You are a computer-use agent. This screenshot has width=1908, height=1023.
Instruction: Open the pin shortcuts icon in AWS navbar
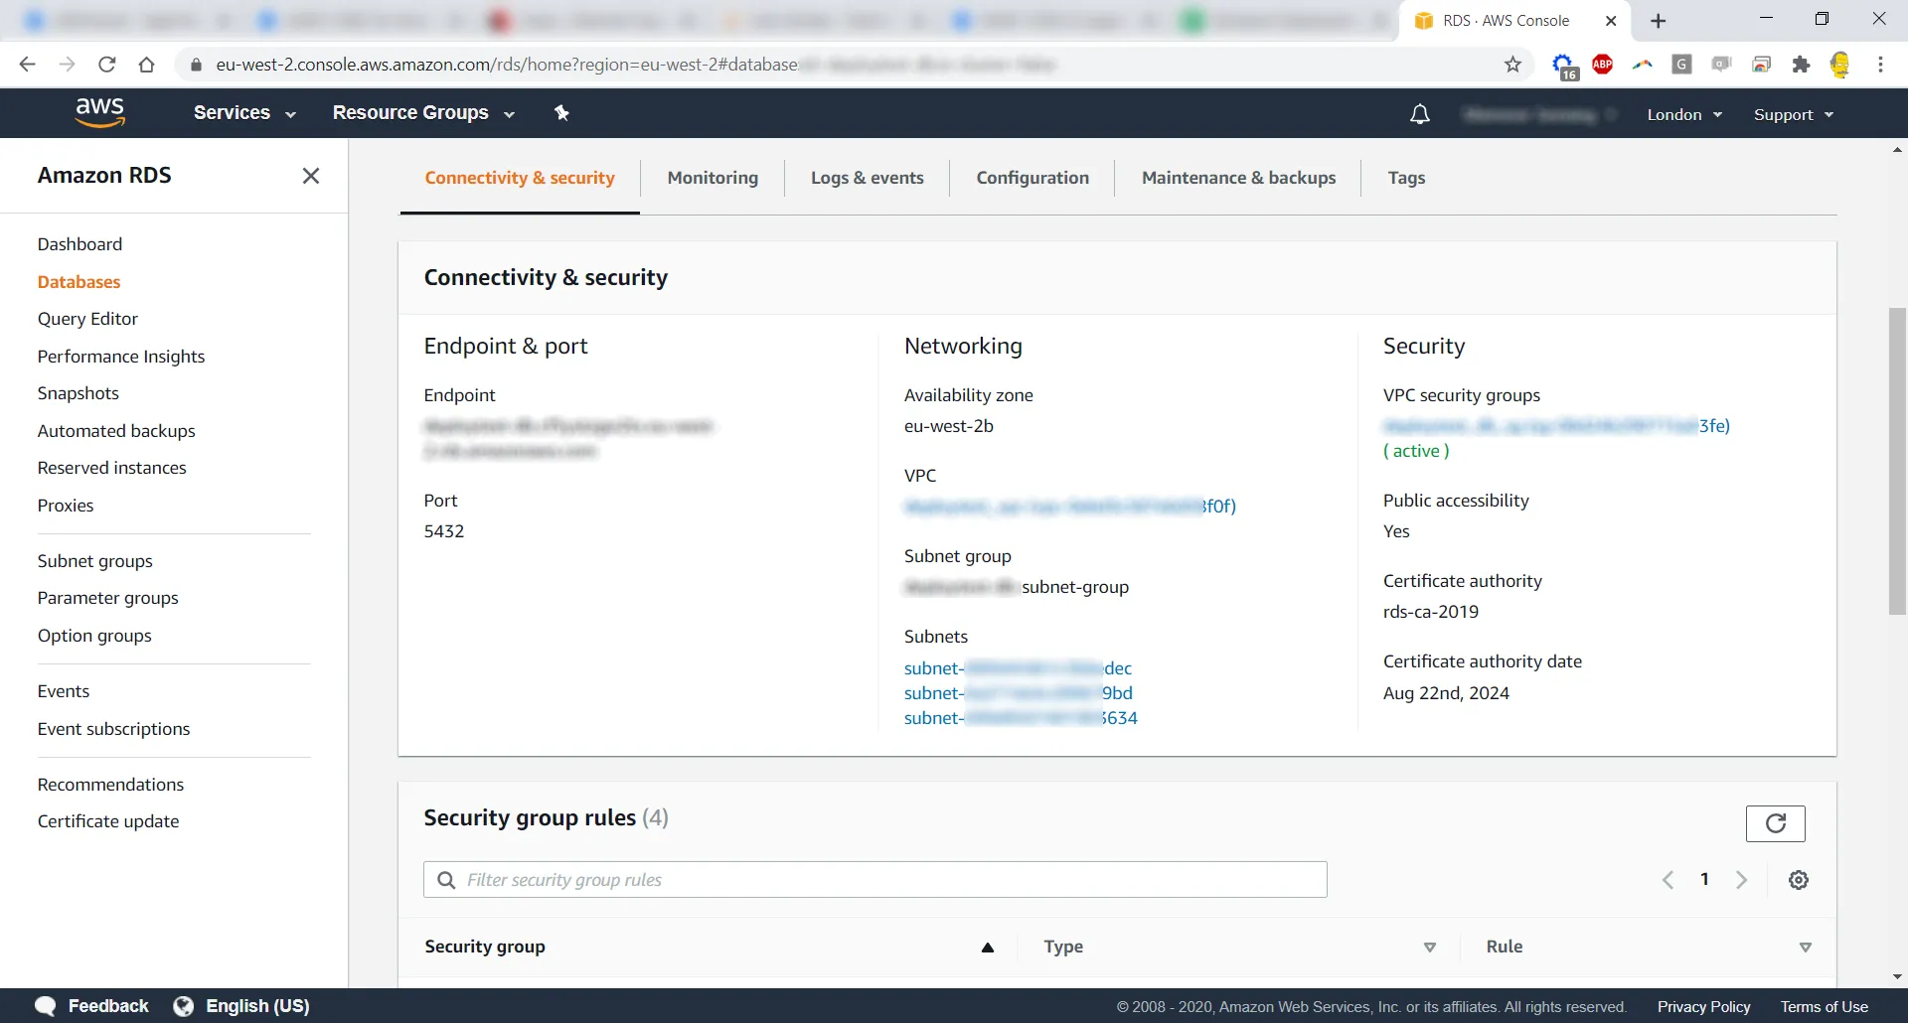561,113
